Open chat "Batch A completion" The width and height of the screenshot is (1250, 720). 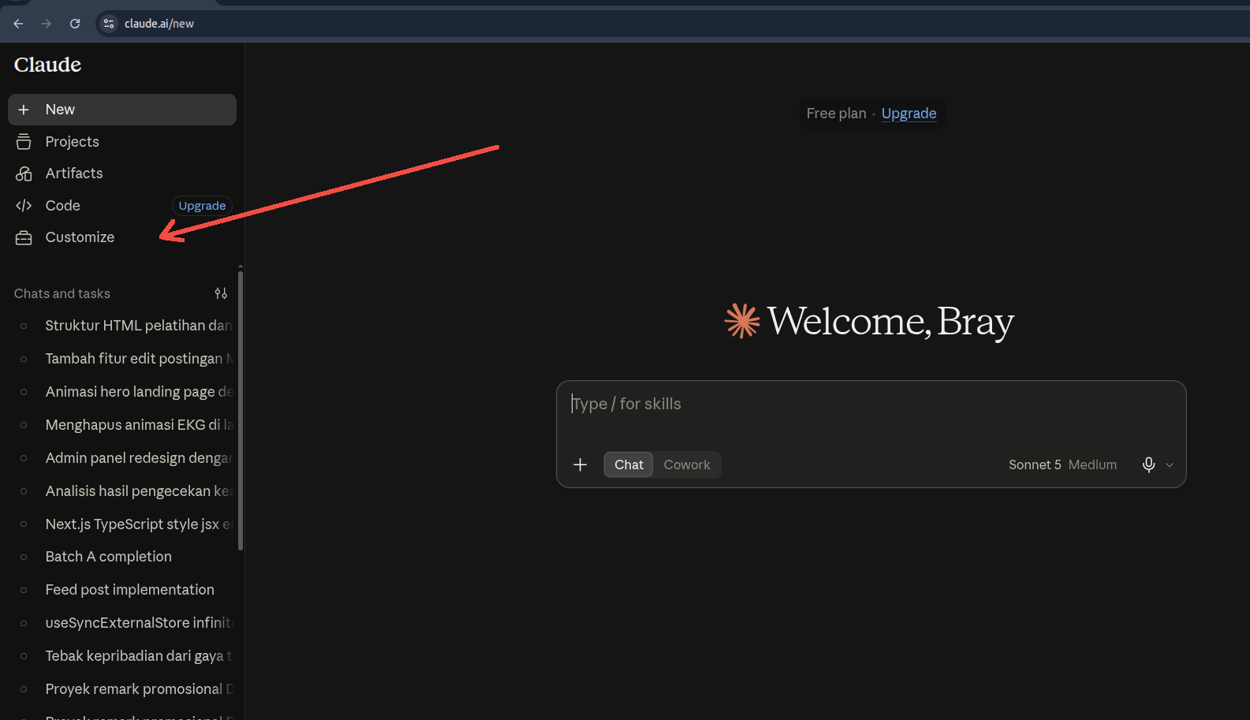(x=122, y=557)
